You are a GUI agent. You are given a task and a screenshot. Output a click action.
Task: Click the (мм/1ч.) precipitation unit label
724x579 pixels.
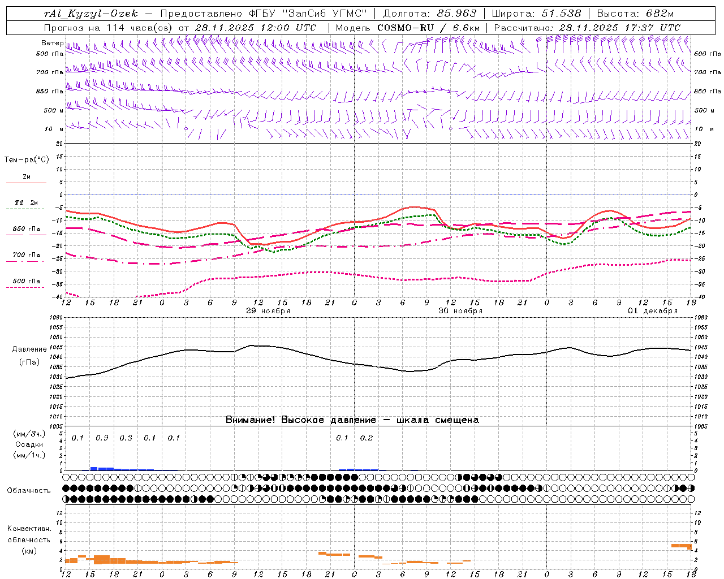(29, 455)
